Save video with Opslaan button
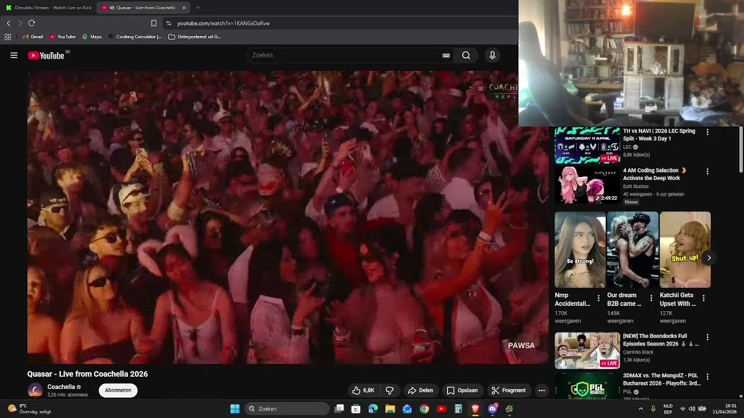Viewport: 744px width, 418px height. coord(462,390)
